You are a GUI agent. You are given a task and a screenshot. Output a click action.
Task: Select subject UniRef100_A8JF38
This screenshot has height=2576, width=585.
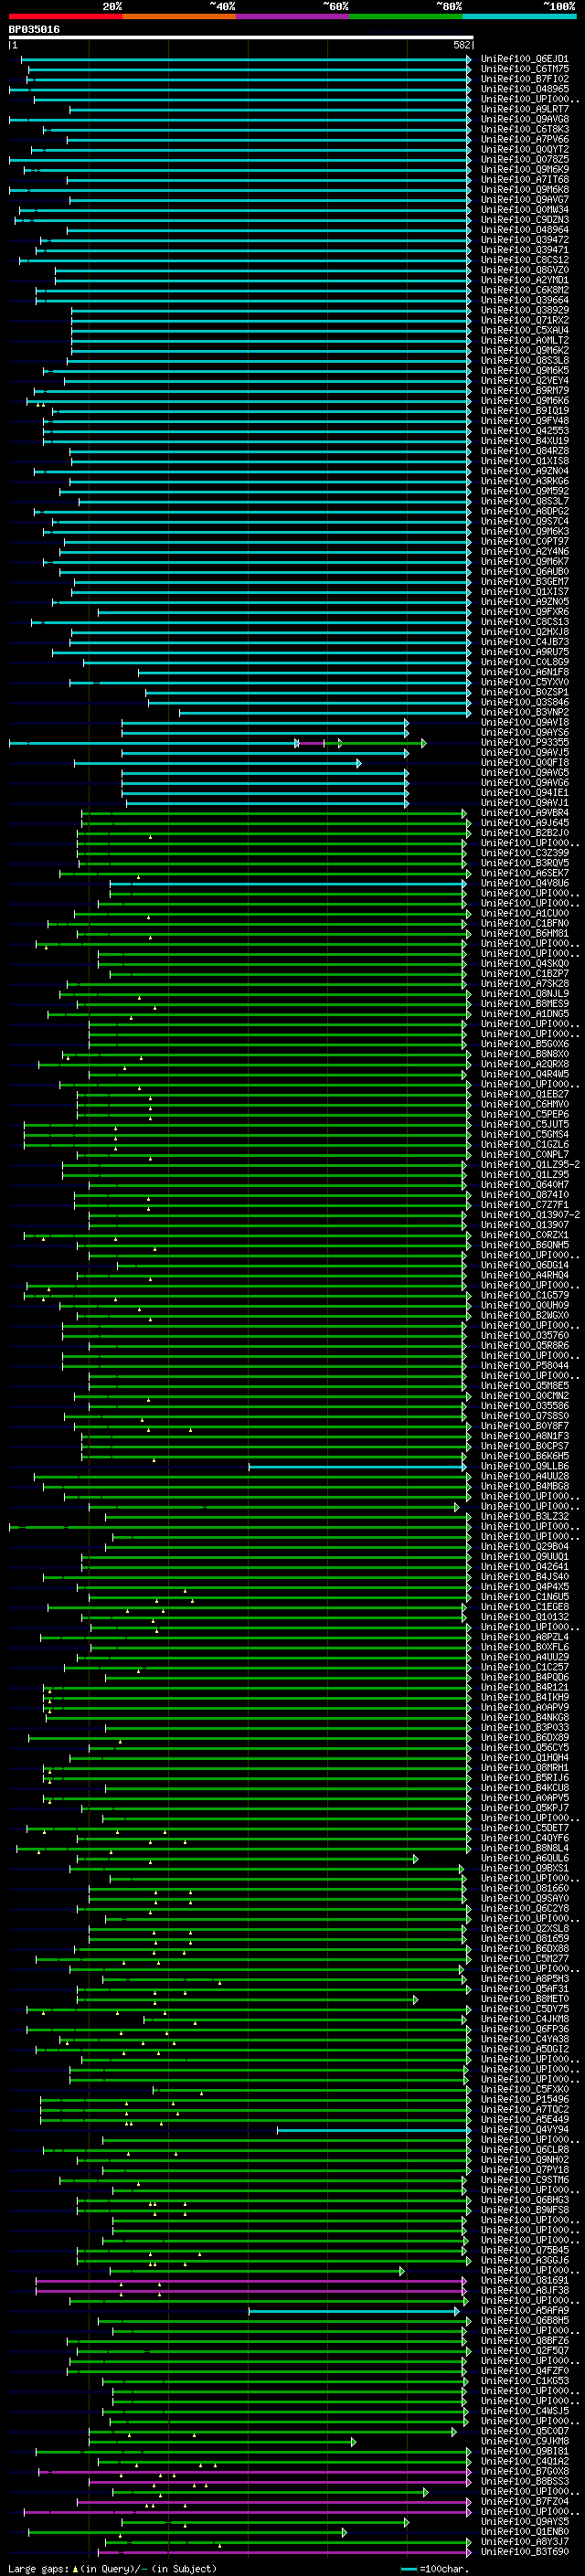pos(525,2290)
